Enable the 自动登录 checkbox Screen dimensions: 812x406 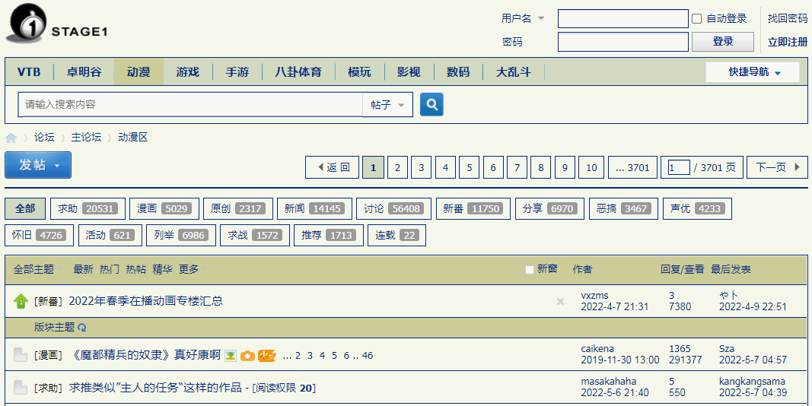(x=697, y=19)
